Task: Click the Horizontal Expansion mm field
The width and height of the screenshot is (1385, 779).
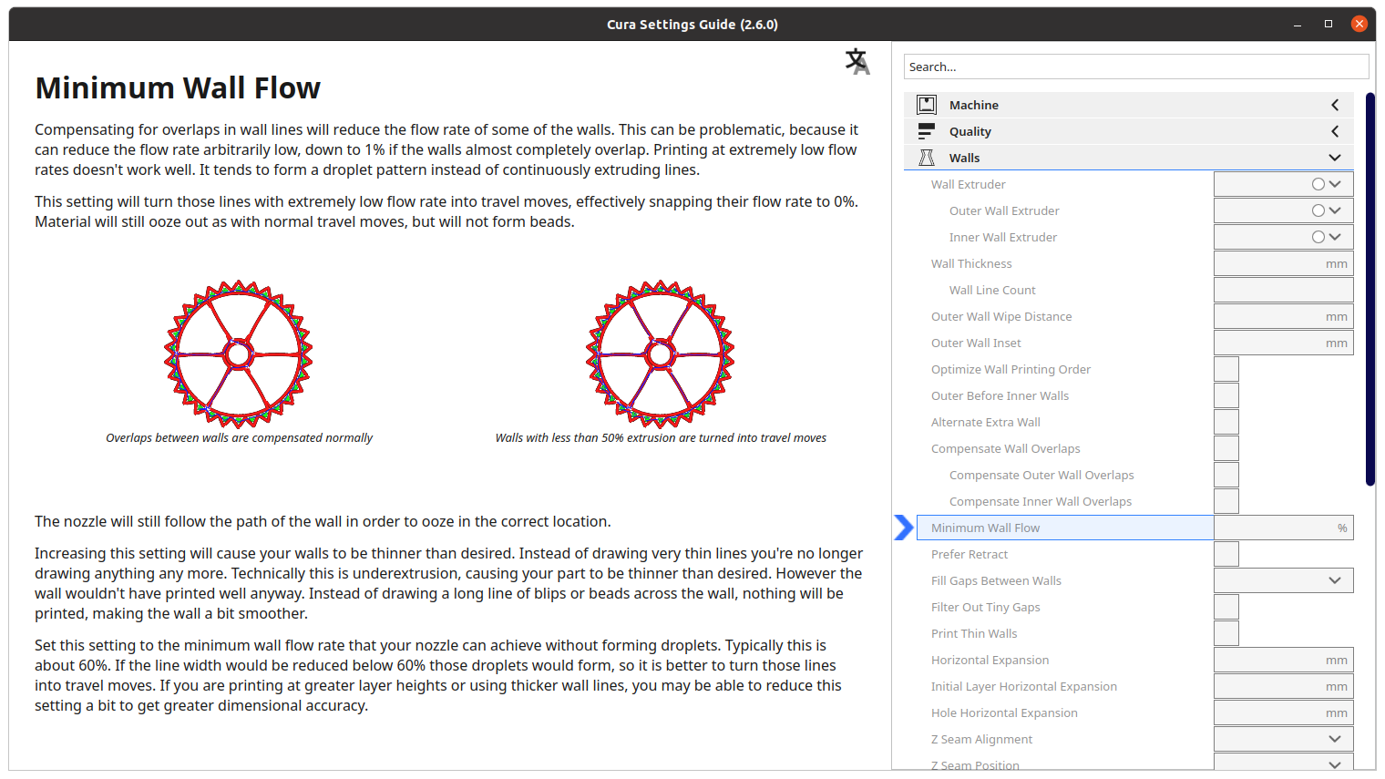Action: [x=1284, y=660]
